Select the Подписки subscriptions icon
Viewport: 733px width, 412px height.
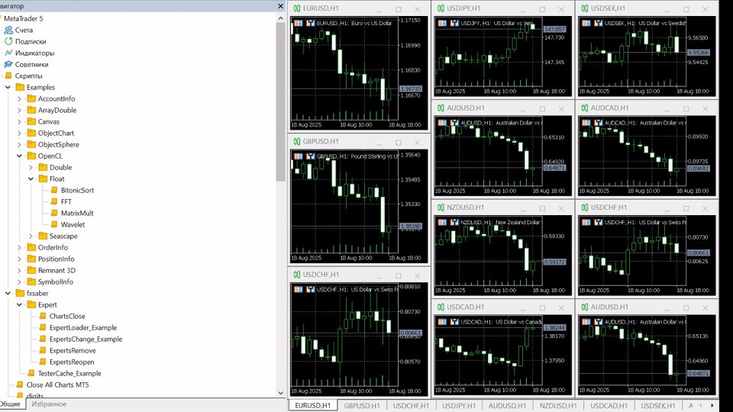click(x=8, y=41)
